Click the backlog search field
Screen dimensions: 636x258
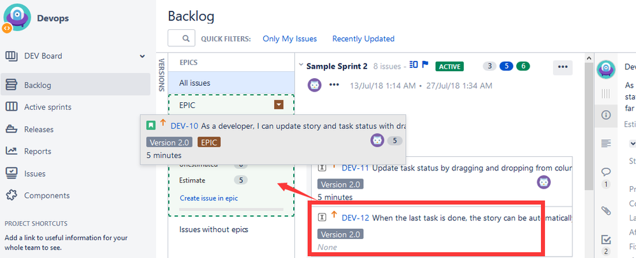click(182, 38)
